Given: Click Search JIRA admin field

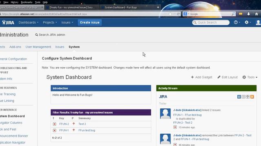Looking at the screenshot, I should point(50,35).
